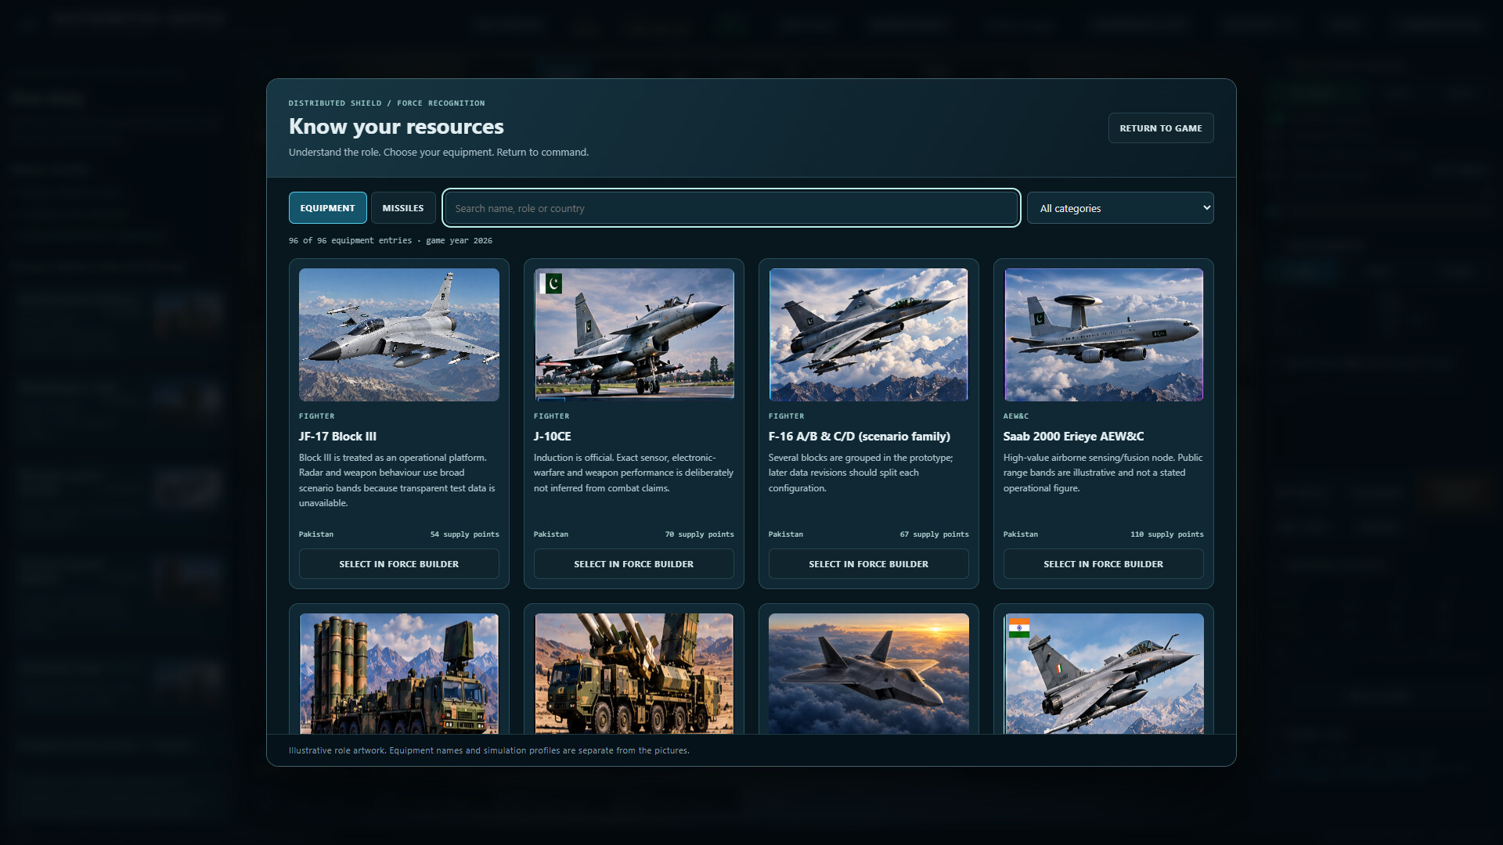Select F-16 family in Force Builder
The width and height of the screenshot is (1503, 845).
868,564
